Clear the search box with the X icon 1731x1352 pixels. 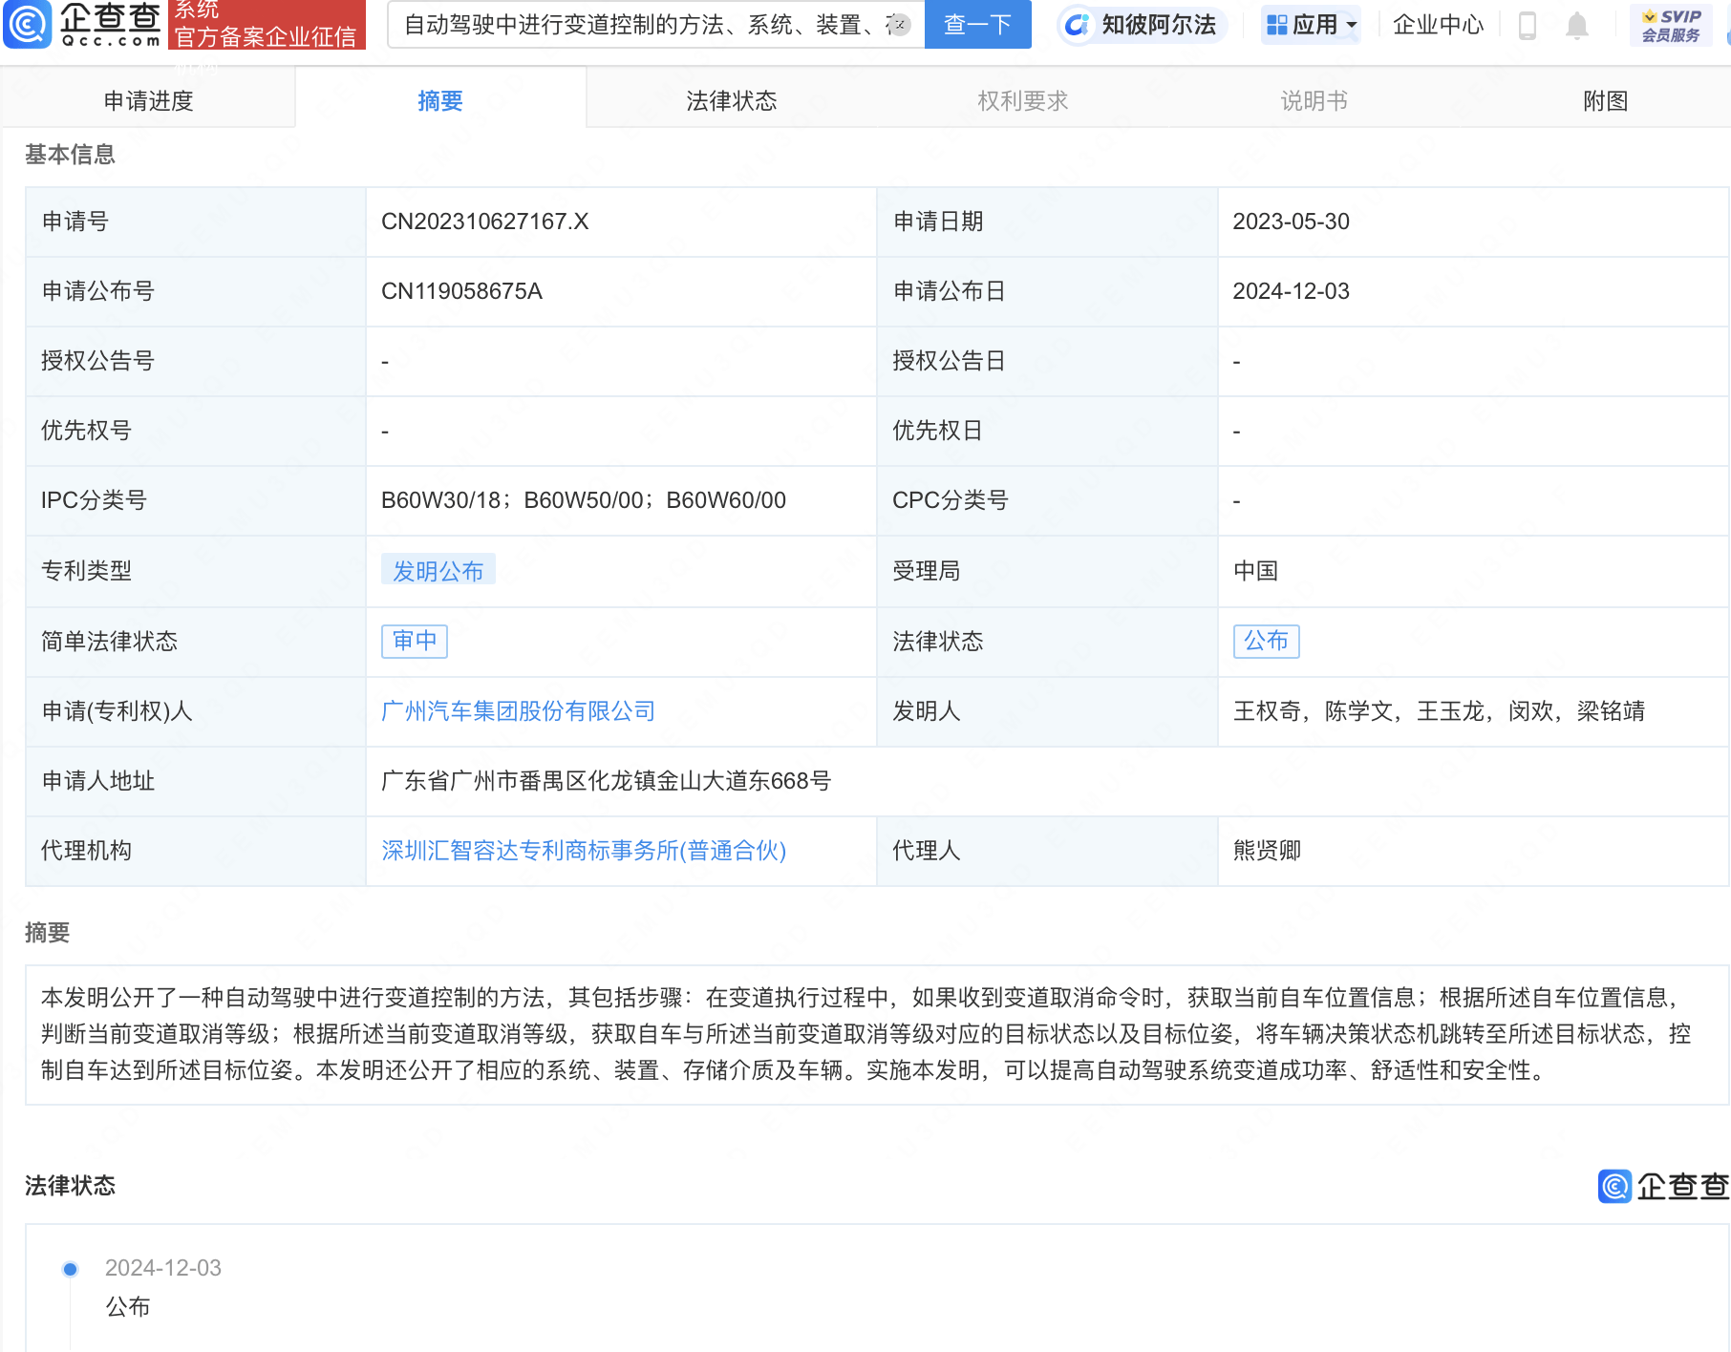coord(899,25)
